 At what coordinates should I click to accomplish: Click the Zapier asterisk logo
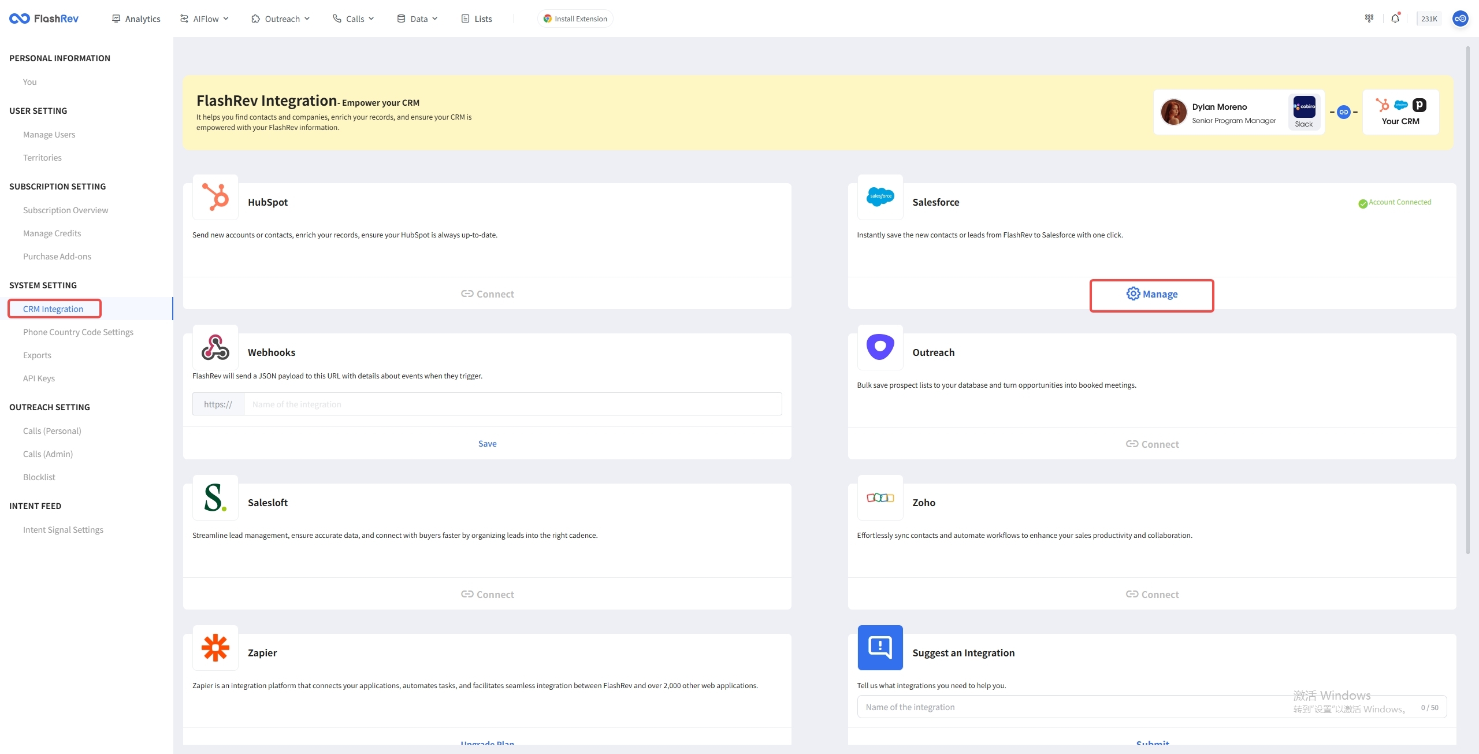(215, 648)
